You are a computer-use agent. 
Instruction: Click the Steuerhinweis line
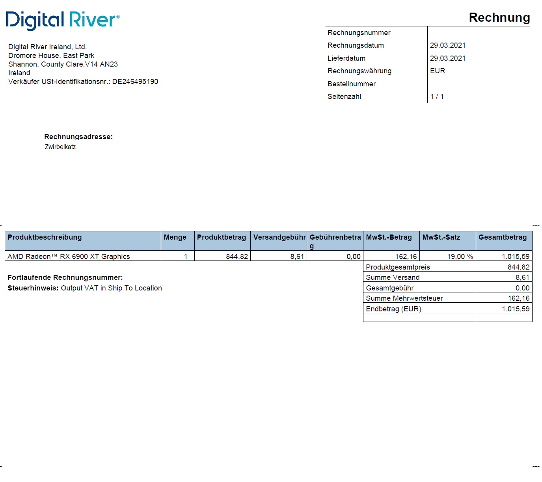pyautogui.click(x=85, y=288)
